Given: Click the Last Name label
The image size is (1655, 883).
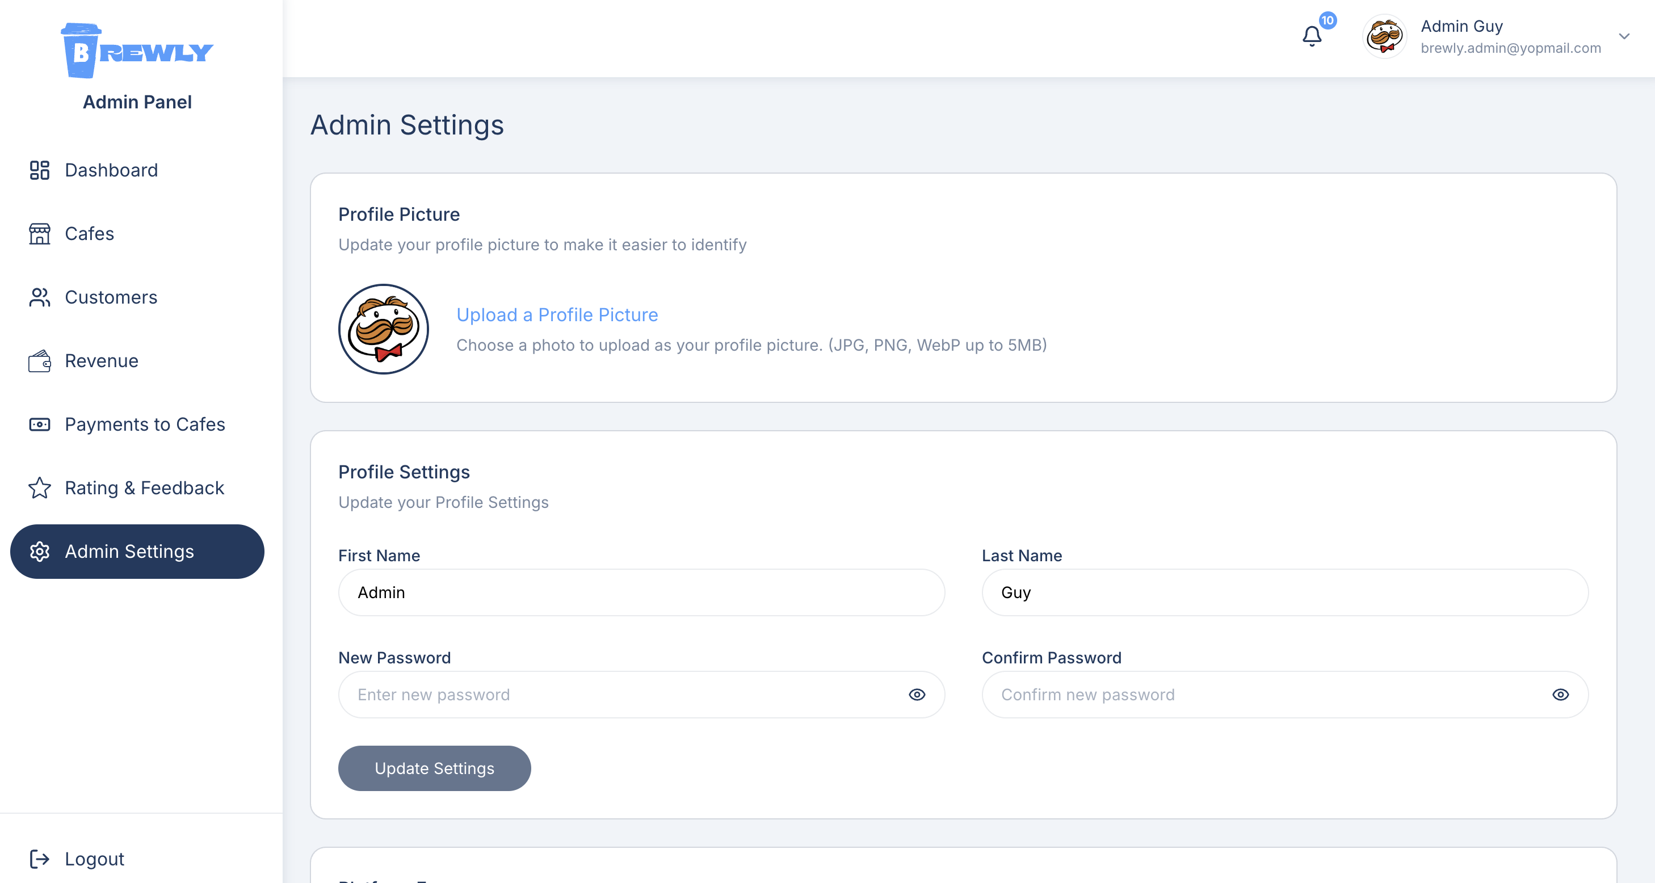Looking at the screenshot, I should 1022,556.
